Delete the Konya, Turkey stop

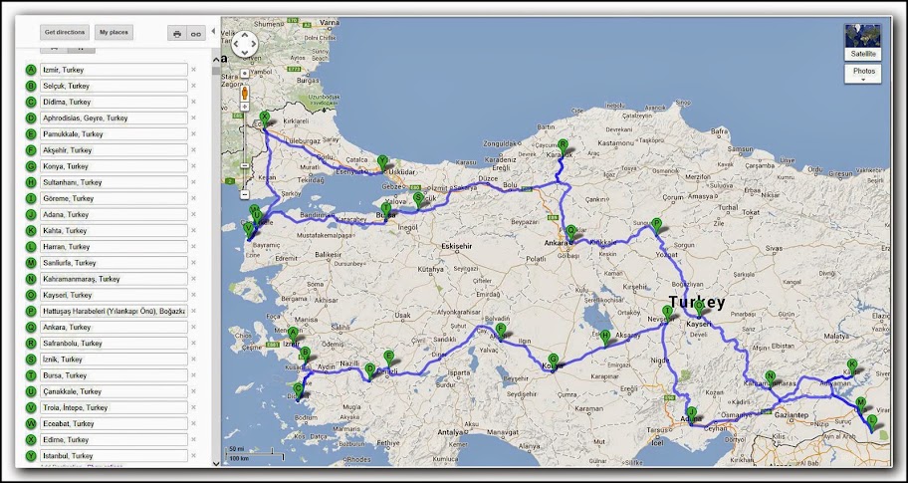click(x=193, y=166)
